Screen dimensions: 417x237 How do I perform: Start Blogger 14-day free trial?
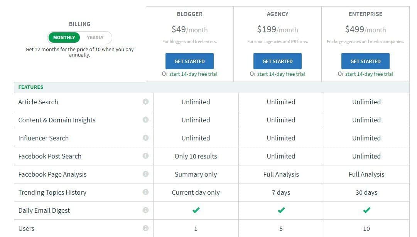click(193, 74)
